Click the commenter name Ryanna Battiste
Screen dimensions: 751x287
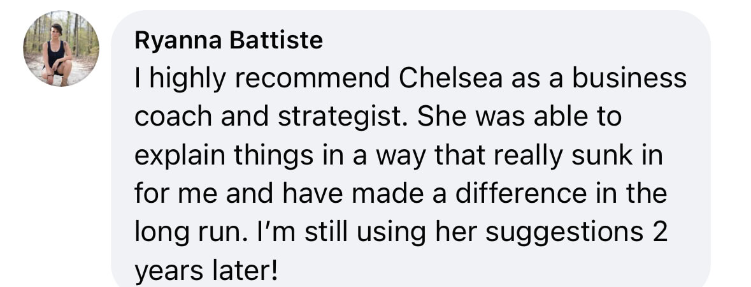click(229, 40)
